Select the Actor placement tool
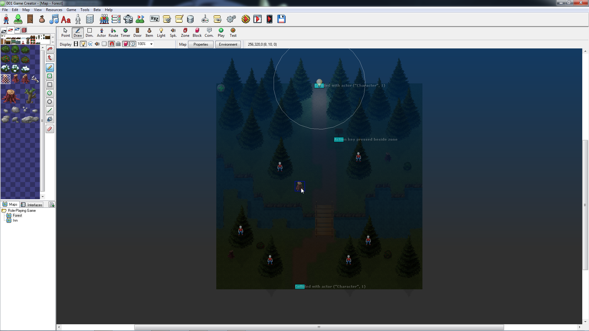The height and width of the screenshot is (331, 589). click(x=101, y=32)
